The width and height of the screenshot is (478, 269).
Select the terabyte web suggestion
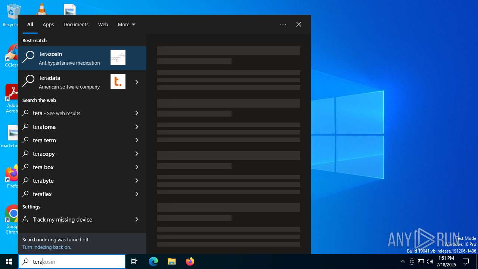pos(72,180)
